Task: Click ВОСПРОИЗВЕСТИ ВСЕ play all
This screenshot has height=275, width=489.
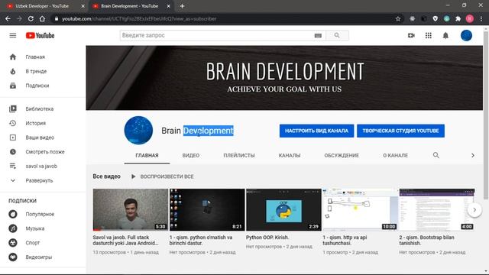Action: pos(163,176)
